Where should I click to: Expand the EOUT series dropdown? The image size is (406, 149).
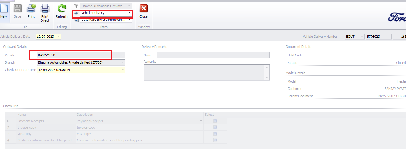click(x=362, y=37)
